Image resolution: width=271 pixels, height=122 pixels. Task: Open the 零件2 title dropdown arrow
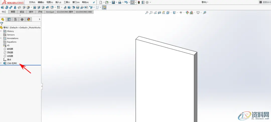click(x=208, y=3)
